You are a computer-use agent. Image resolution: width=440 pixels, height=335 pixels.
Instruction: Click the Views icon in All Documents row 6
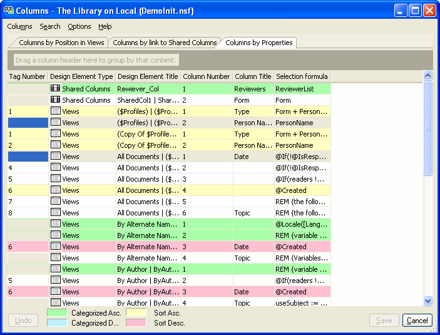coord(55,213)
